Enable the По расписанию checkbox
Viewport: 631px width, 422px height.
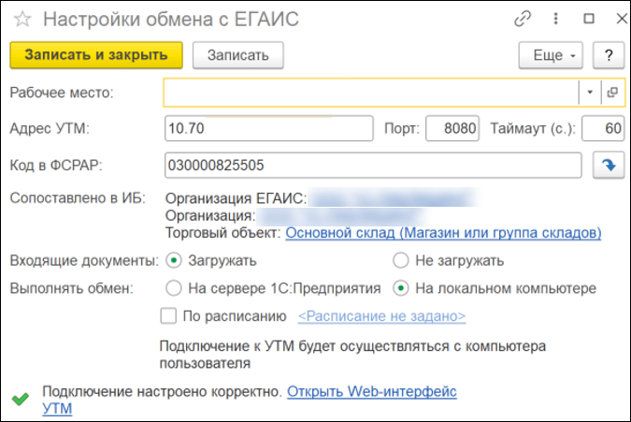point(169,315)
